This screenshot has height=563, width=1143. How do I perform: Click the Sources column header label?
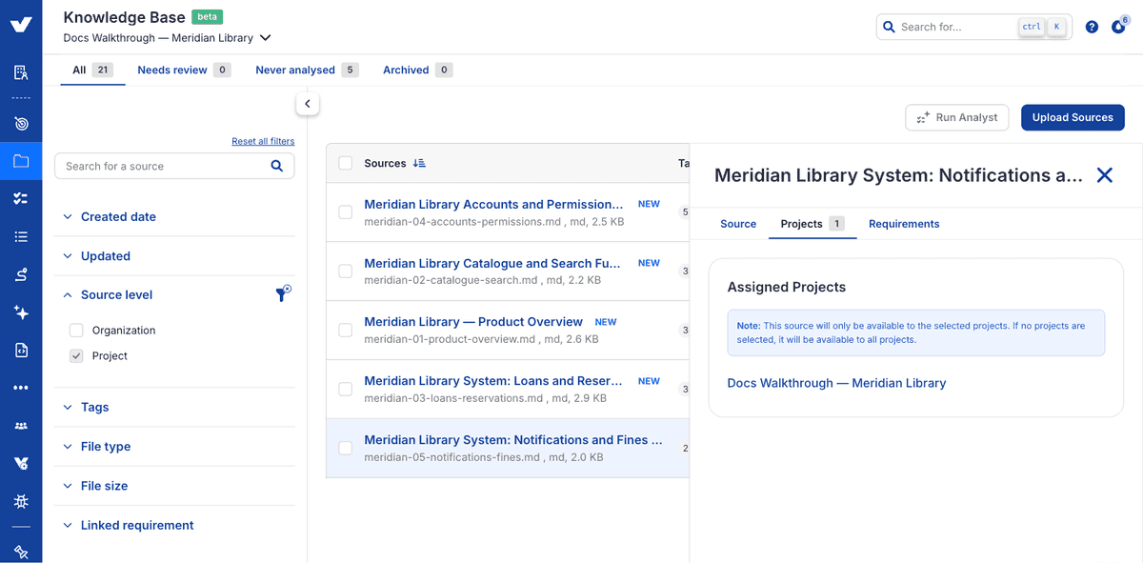pyautogui.click(x=385, y=164)
